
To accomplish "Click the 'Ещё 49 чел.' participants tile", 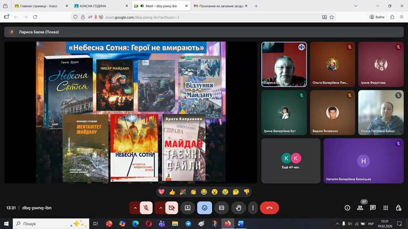I will (x=291, y=161).
